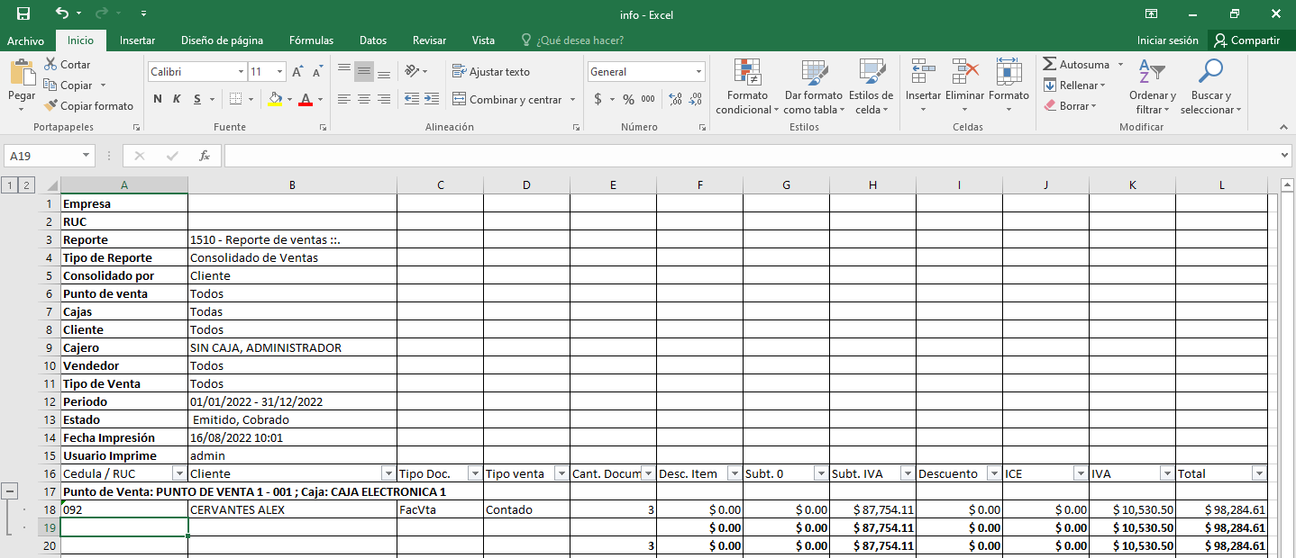Collapse the outline group minus button
The width and height of the screenshot is (1296, 558).
tap(10, 491)
